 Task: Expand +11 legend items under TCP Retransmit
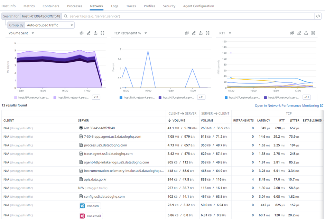(x=201, y=97)
